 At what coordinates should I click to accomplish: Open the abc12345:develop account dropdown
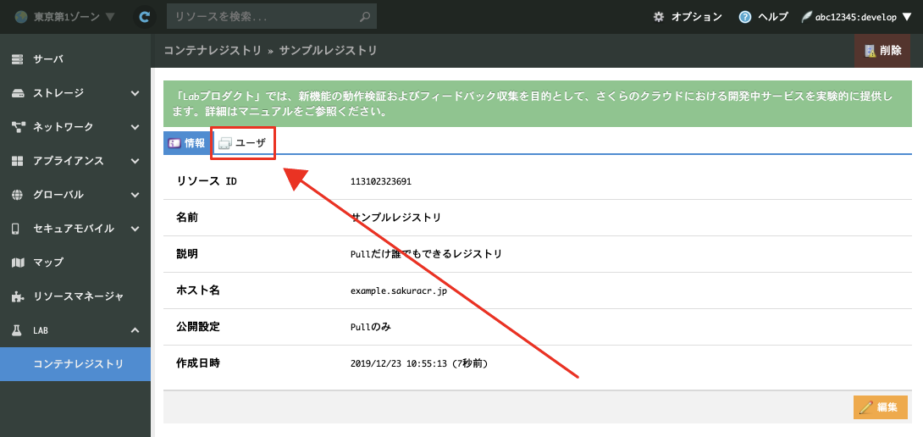pyautogui.click(x=856, y=17)
